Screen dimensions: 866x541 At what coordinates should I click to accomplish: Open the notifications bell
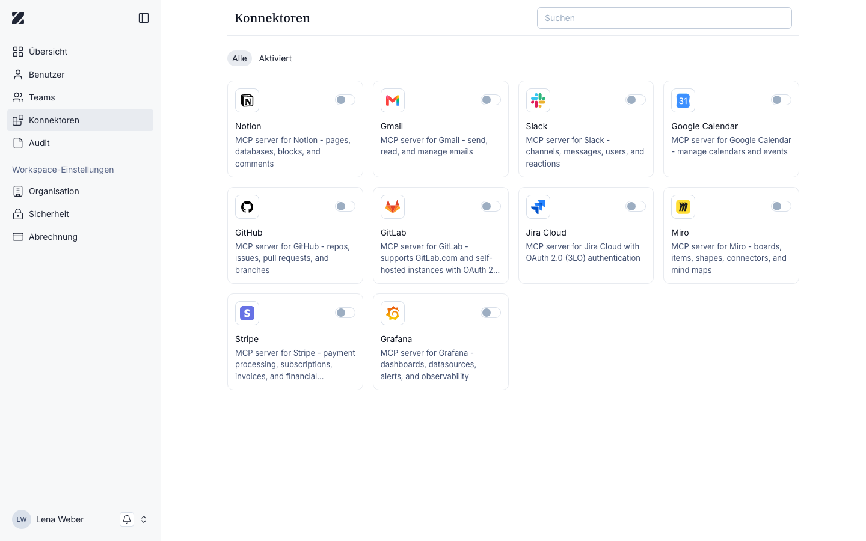click(x=127, y=519)
